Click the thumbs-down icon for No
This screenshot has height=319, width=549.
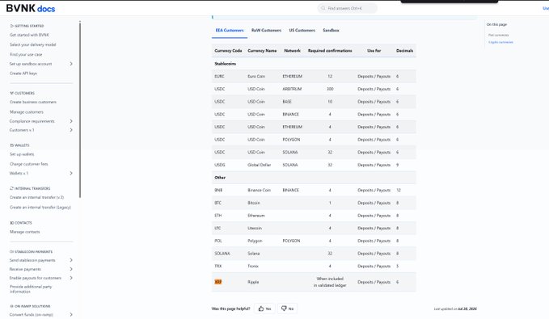pyautogui.click(x=284, y=309)
